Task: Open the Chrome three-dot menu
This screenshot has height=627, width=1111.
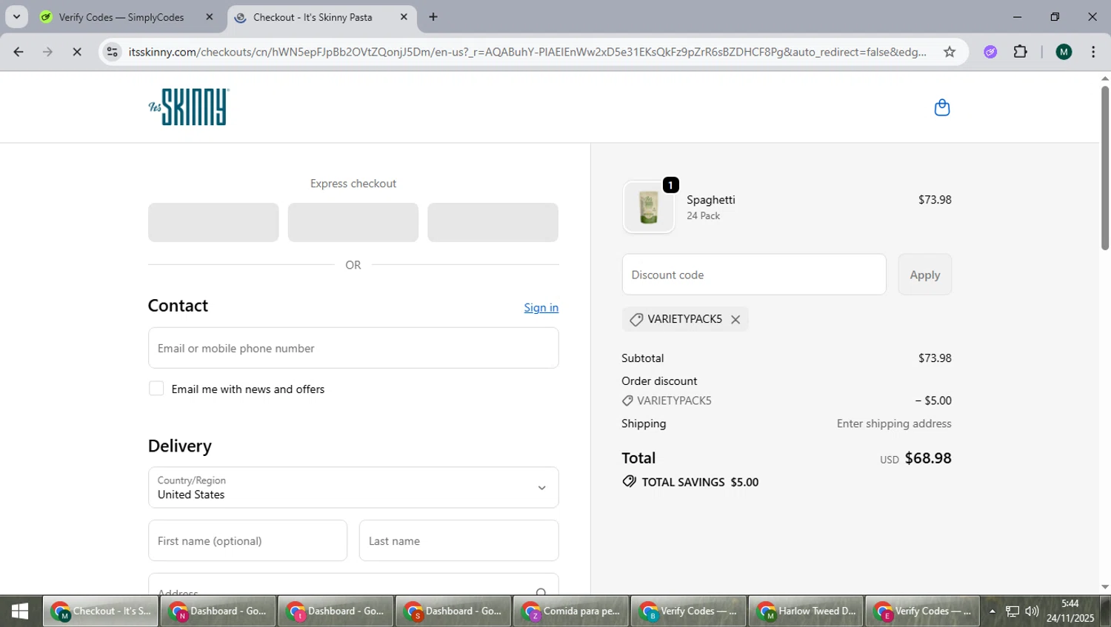Action: click(x=1093, y=52)
